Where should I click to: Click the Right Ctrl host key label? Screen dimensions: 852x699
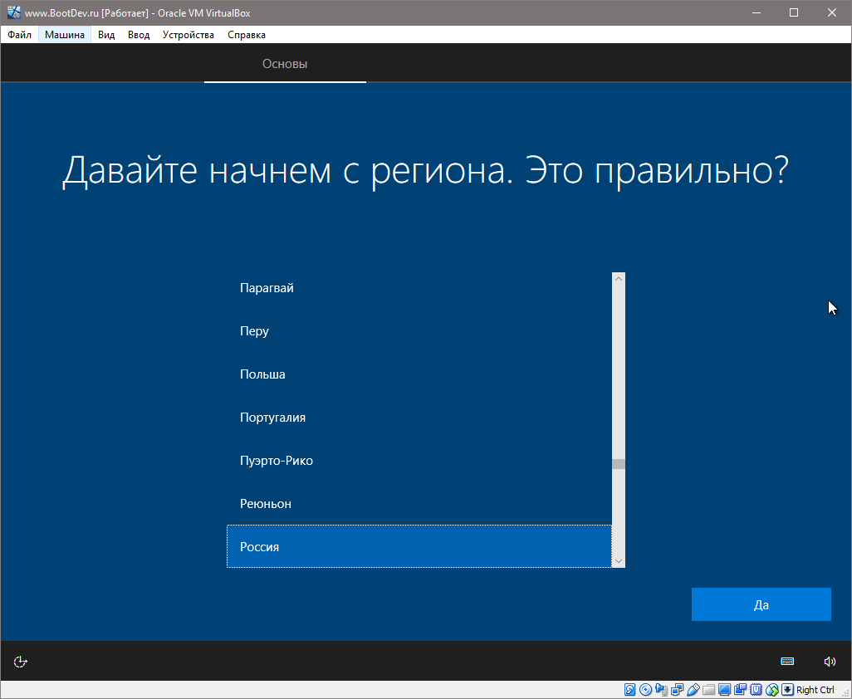[815, 690]
